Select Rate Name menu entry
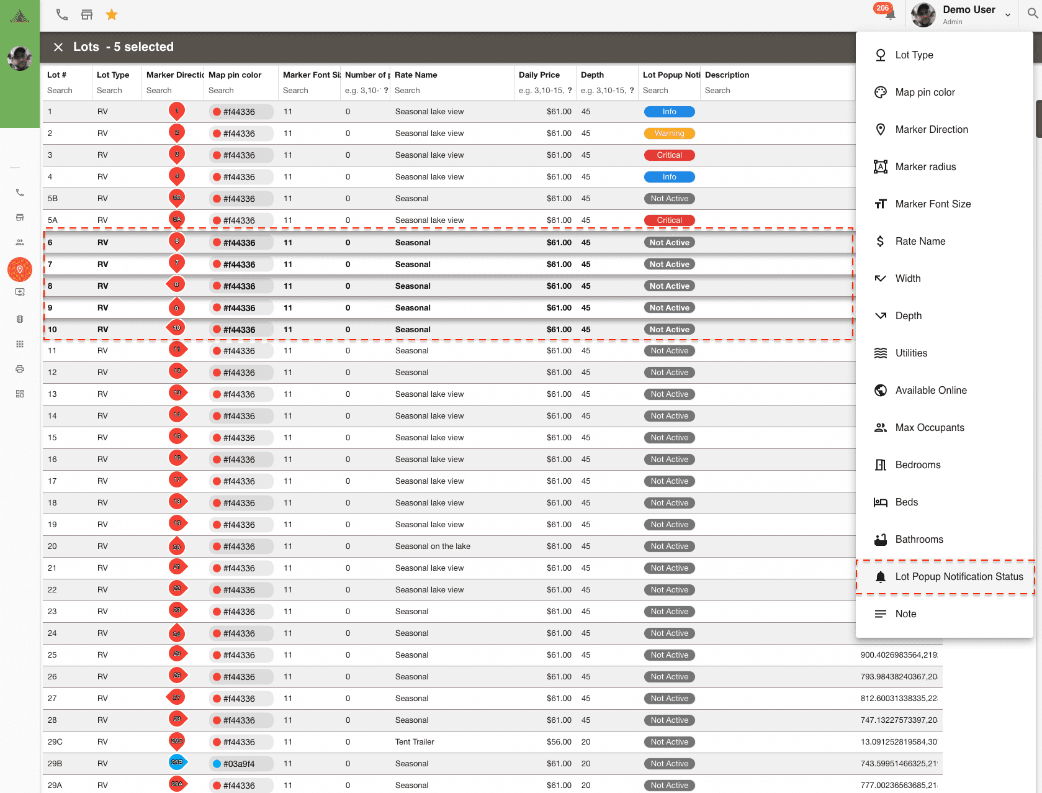 [945, 241]
